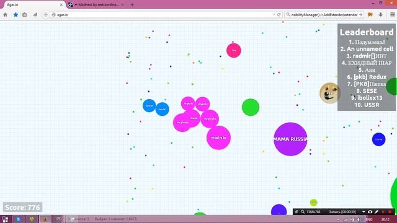Open the Firefox taskbar icon
This screenshot has height=223, width=397.
point(45,219)
